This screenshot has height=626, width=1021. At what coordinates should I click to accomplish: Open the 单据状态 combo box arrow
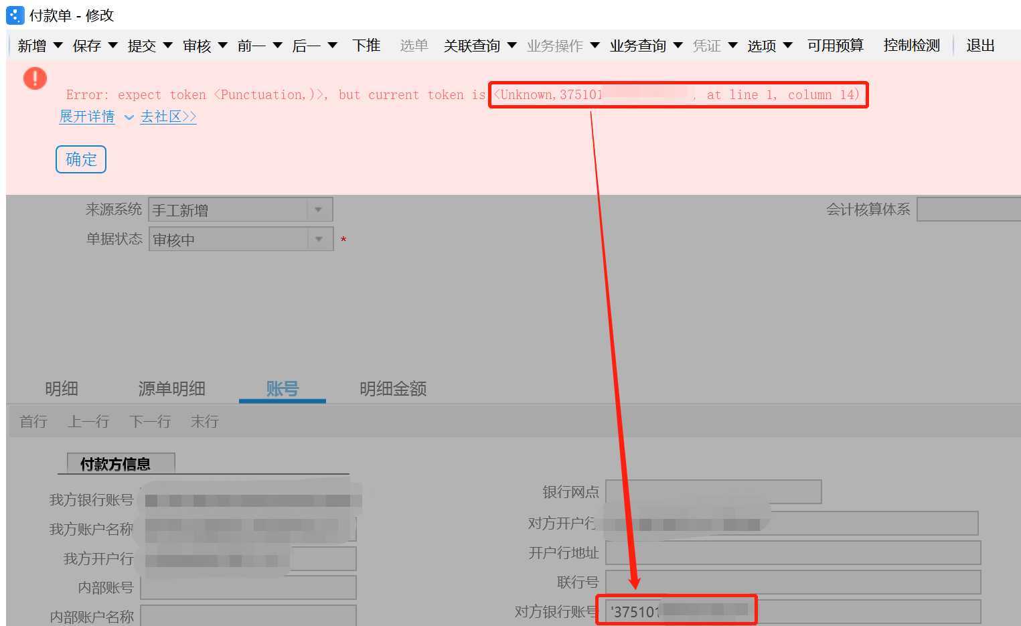(x=319, y=239)
